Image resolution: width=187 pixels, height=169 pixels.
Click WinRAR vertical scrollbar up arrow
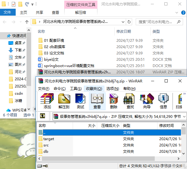pos(184,125)
